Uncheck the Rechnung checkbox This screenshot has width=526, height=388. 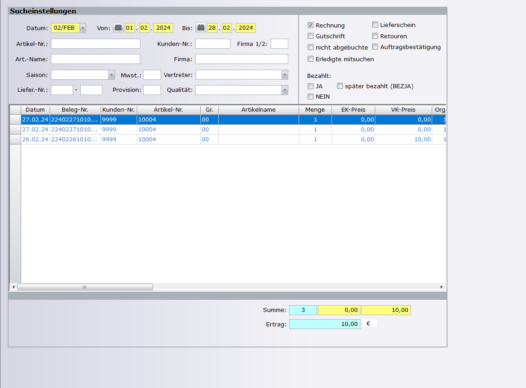click(311, 25)
